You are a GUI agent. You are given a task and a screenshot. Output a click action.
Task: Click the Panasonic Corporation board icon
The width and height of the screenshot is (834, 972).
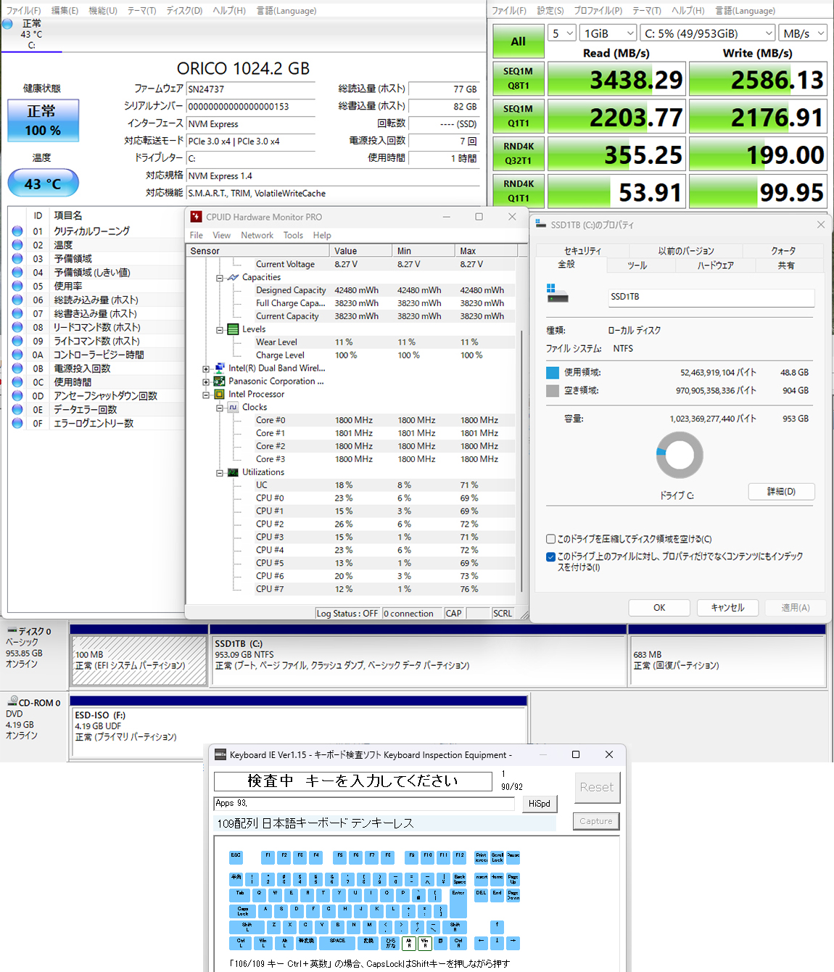tap(219, 382)
